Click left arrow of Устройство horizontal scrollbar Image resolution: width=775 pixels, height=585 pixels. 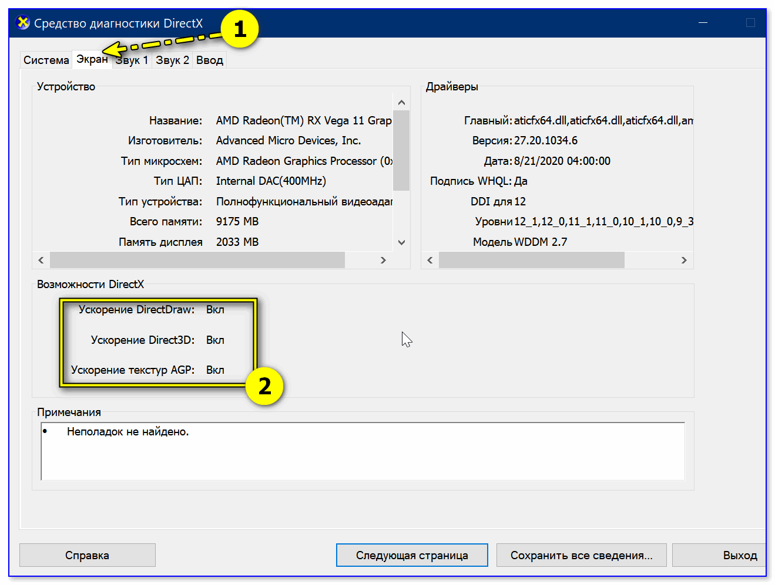point(41,260)
